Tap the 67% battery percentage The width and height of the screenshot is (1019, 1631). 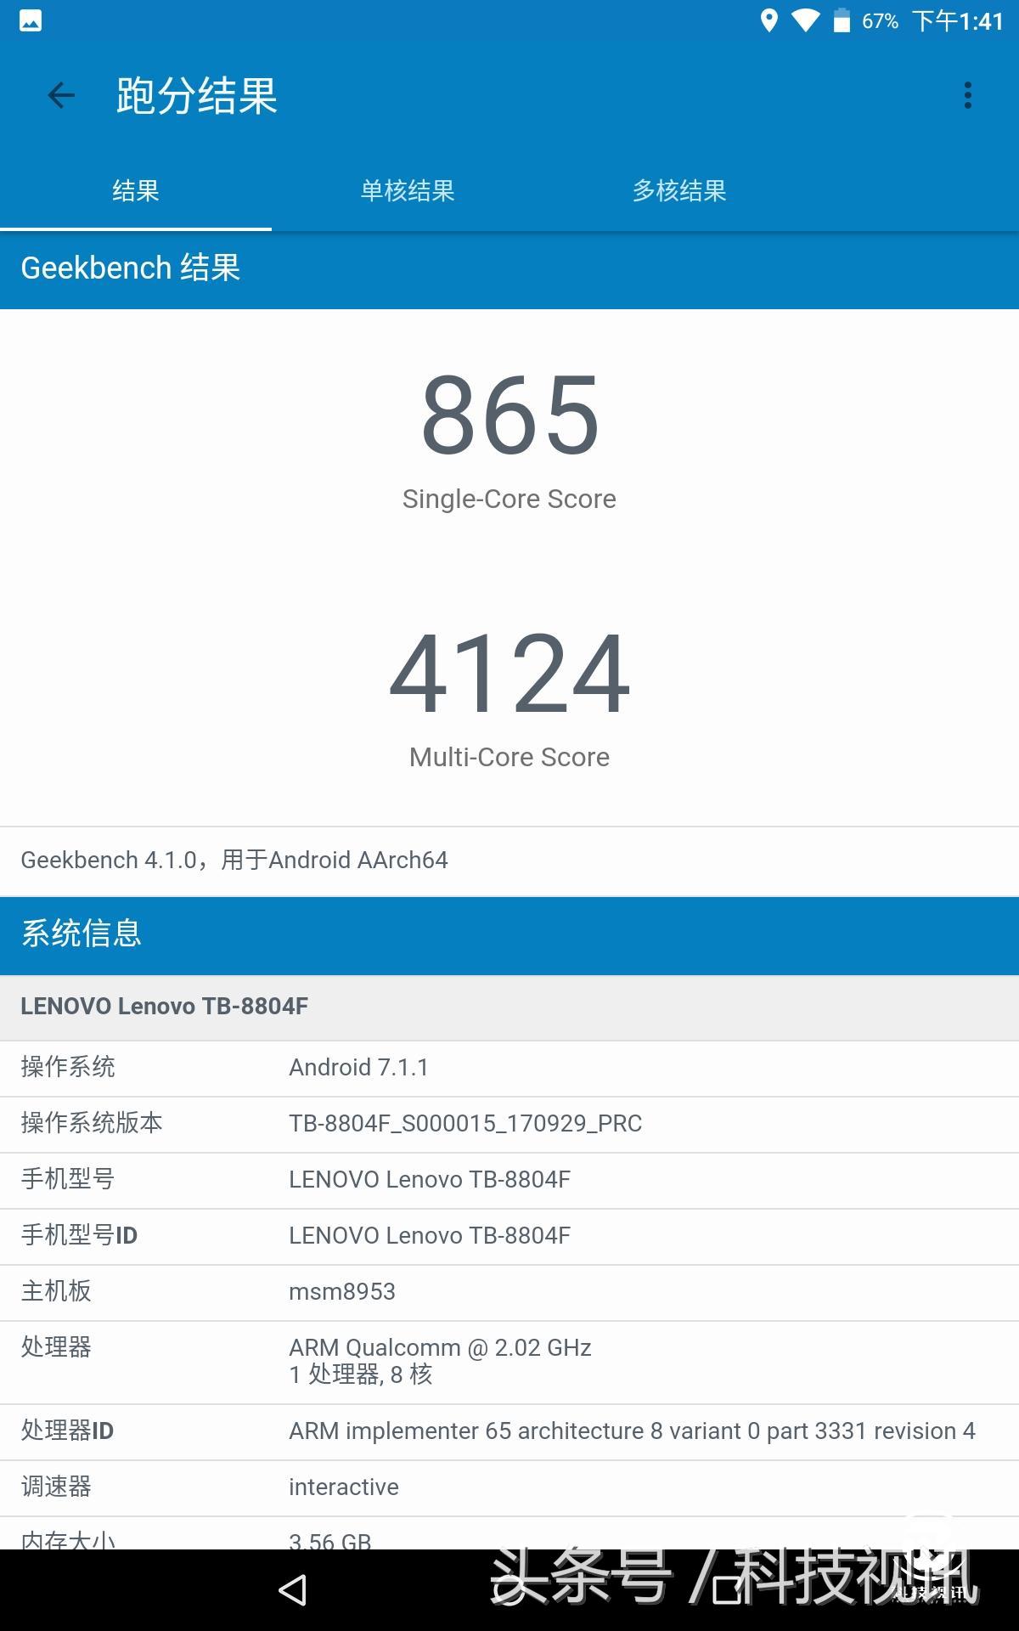(x=880, y=20)
